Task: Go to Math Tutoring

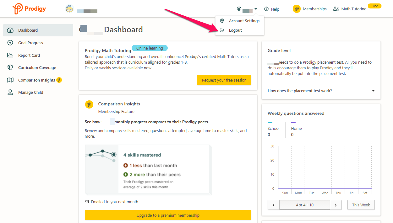Action: click(x=354, y=9)
